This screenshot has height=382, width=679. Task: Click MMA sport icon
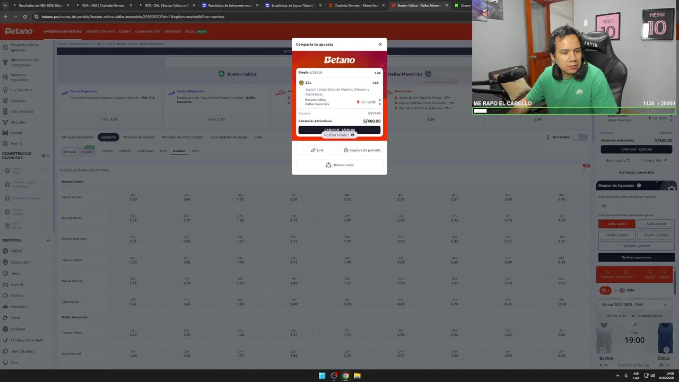point(5,318)
